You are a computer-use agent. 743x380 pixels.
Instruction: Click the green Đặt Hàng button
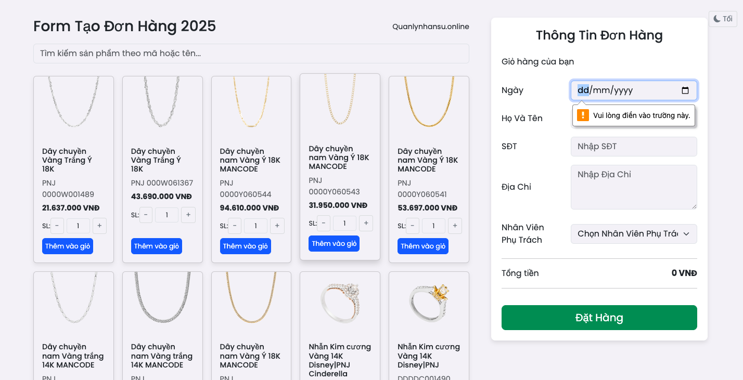(599, 318)
